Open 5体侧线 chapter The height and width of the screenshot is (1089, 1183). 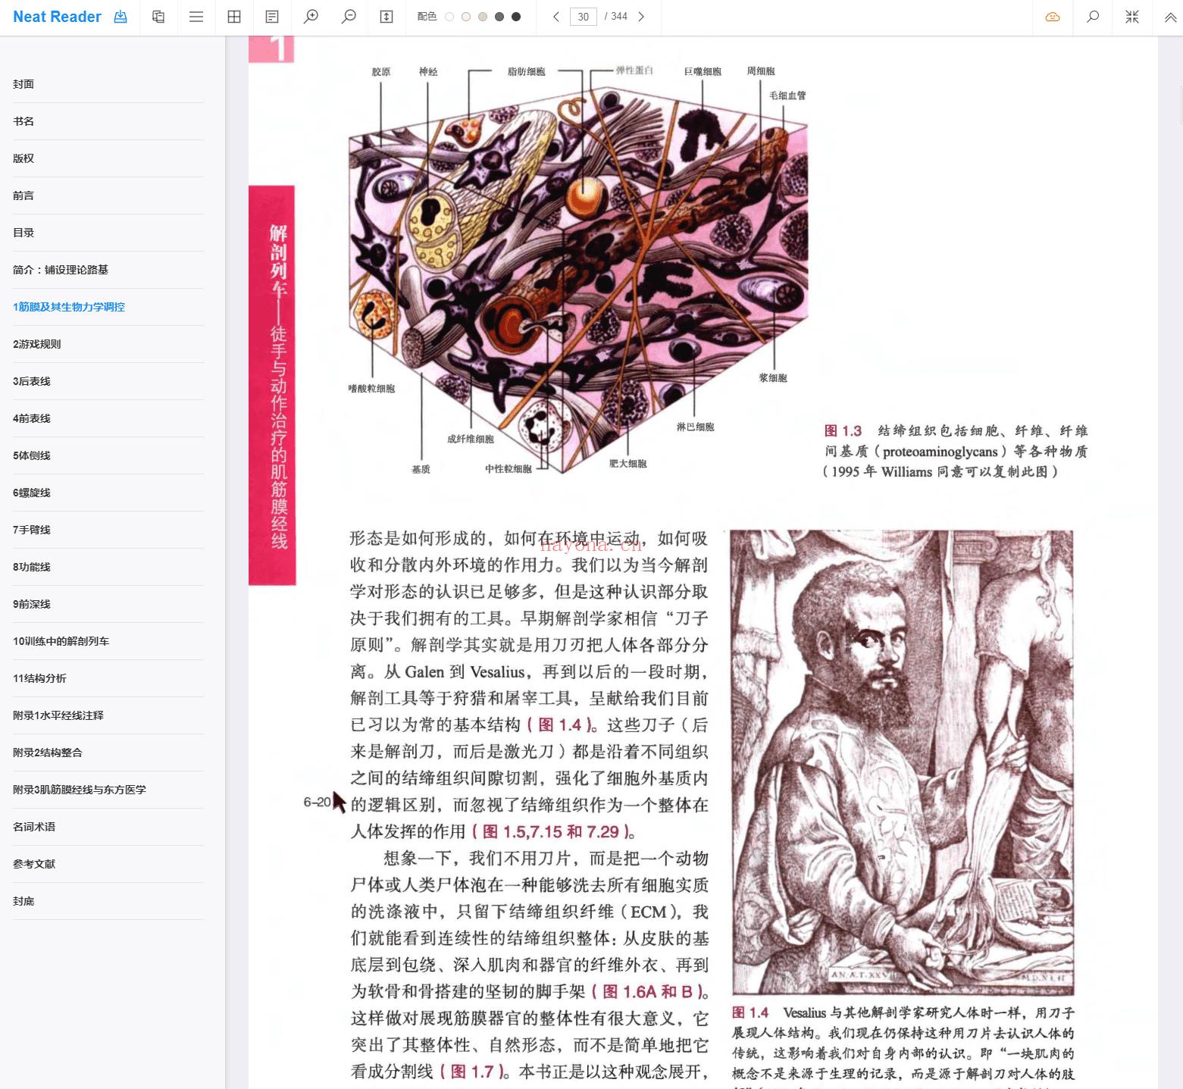(x=108, y=455)
